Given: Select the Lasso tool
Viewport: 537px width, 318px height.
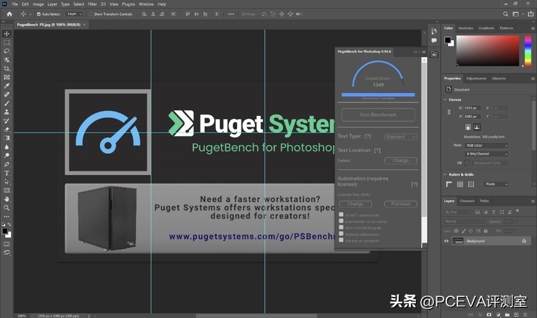Looking at the screenshot, I should (7, 51).
